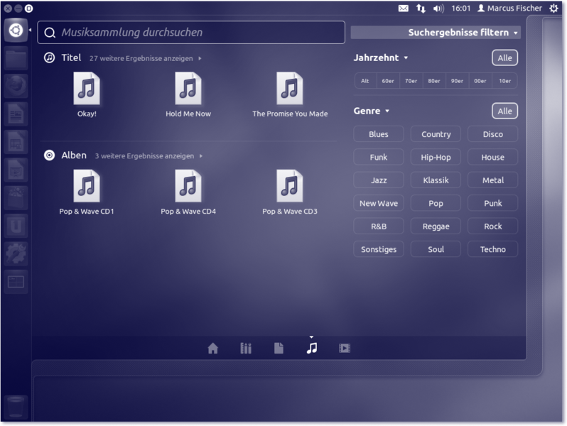This screenshot has width=567, height=426.
Task: Click Alle button next to Genre
Action: (x=504, y=111)
